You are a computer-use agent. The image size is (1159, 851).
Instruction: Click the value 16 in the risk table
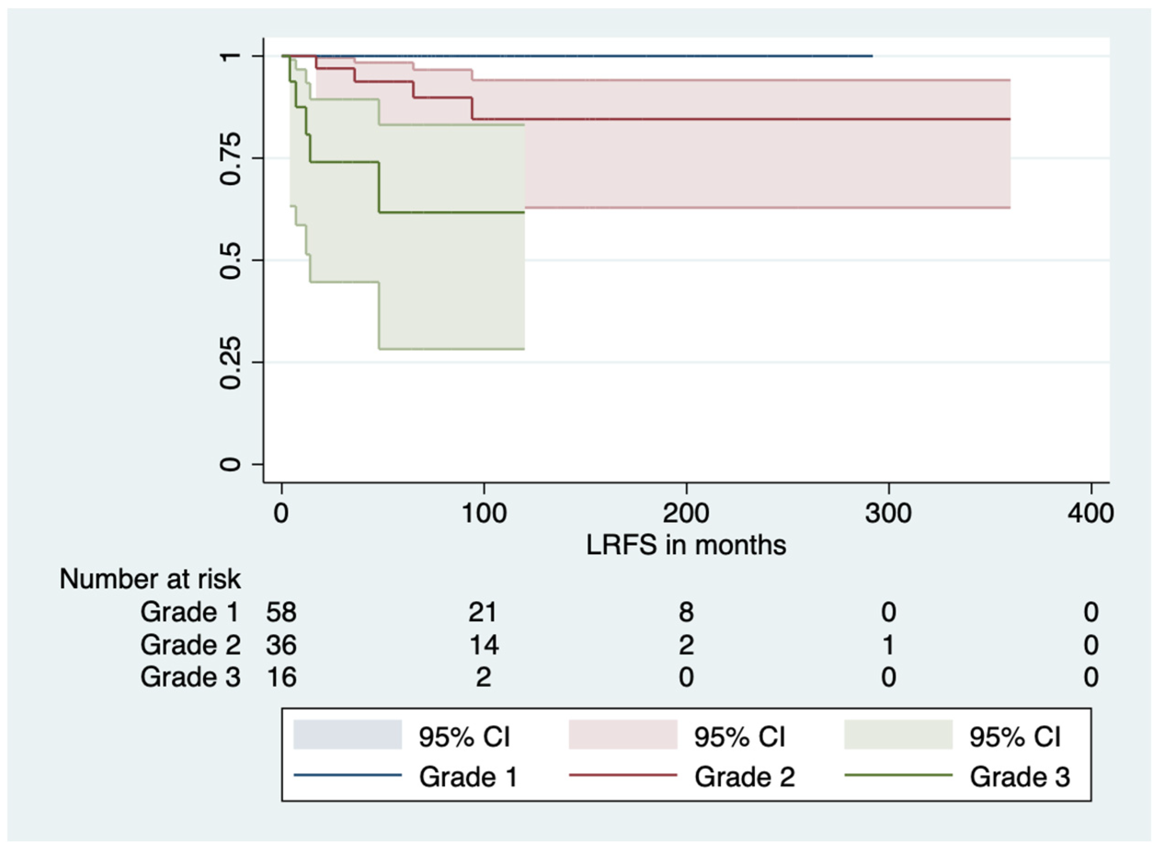[281, 677]
